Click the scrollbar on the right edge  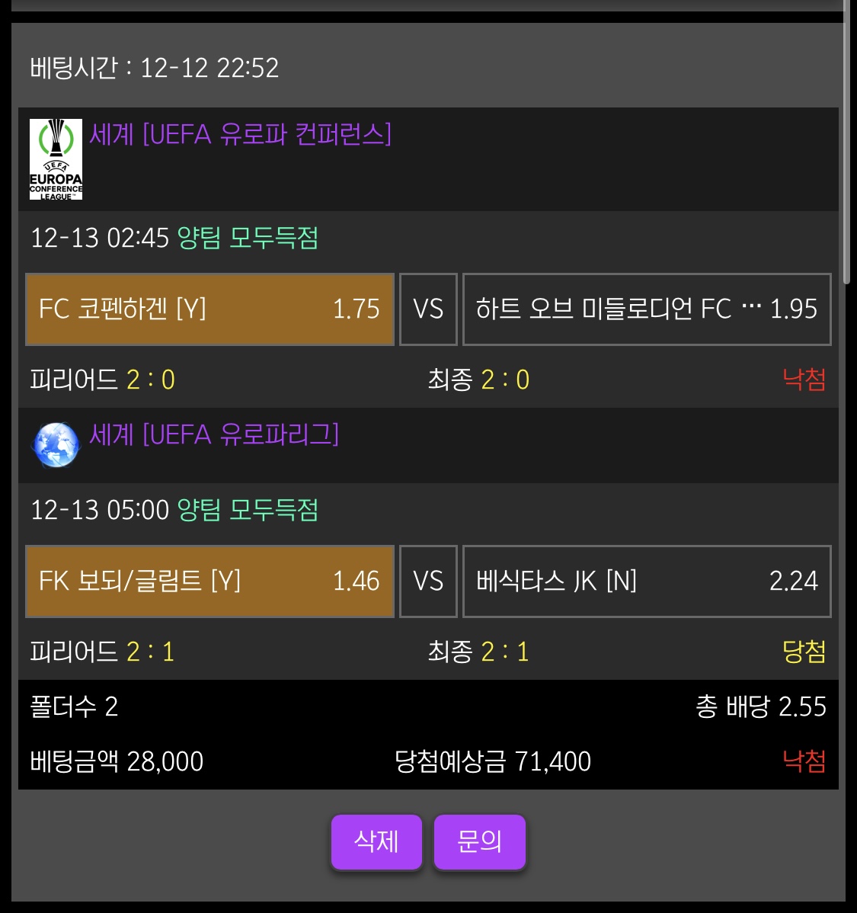pos(846,152)
